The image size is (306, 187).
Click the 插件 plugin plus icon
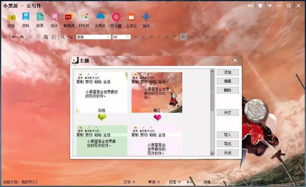pyautogui.click(x=146, y=17)
